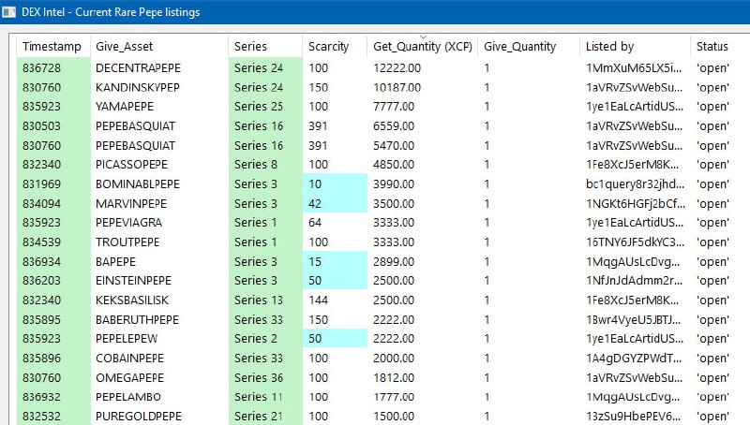Image resolution: width=750 pixels, height=425 pixels.
Task: Click lister address 1NGKt6HGFj2bCf...
Action: pyautogui.click(x=635, y=203)
